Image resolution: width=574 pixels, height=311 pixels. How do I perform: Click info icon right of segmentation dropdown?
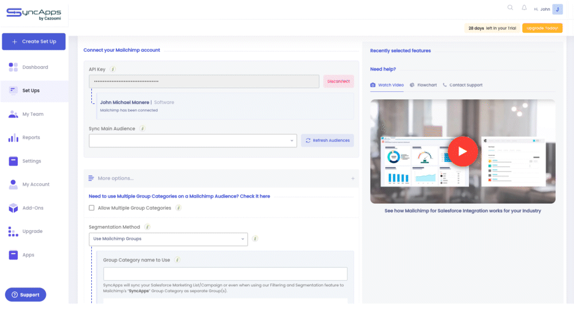255,239
